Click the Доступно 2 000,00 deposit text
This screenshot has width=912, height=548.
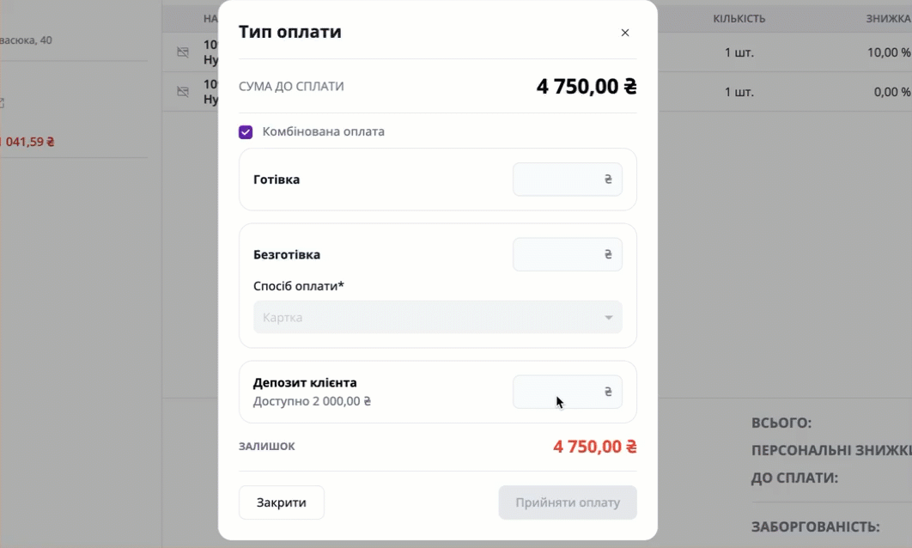[312, 401]
